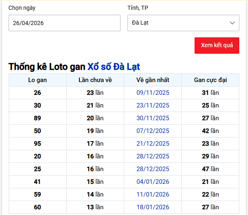Viewport: 248px width, 215px height.
Task: Click the 19 lần cell in row 50
Action: pyautogui.click(x=95, y=131)
